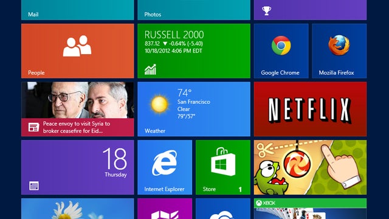This screenshot has width=389, height=219.
Task: Open the Cut the Rope game tile
Action: (310, 167)
